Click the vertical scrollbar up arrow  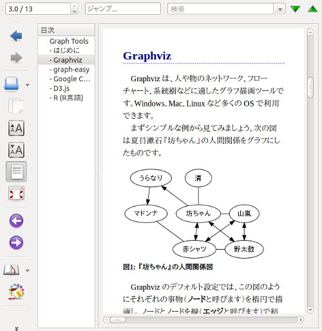(x=310, y=32)
